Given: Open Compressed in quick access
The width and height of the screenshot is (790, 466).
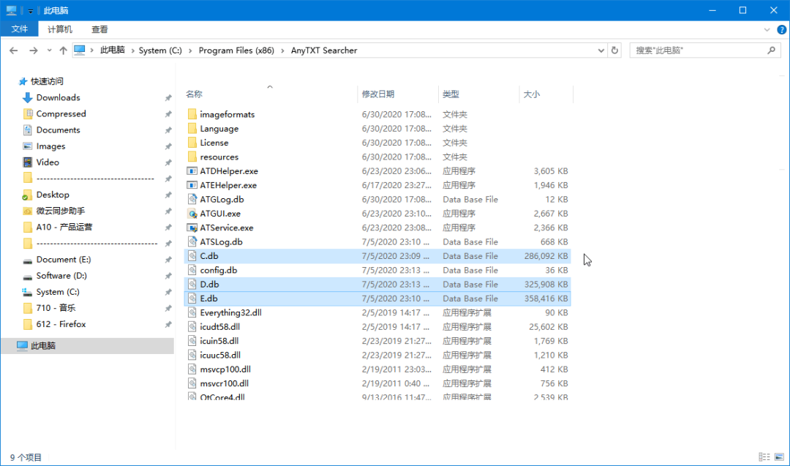Looking at the screenshot, I should tap(61, 114).
